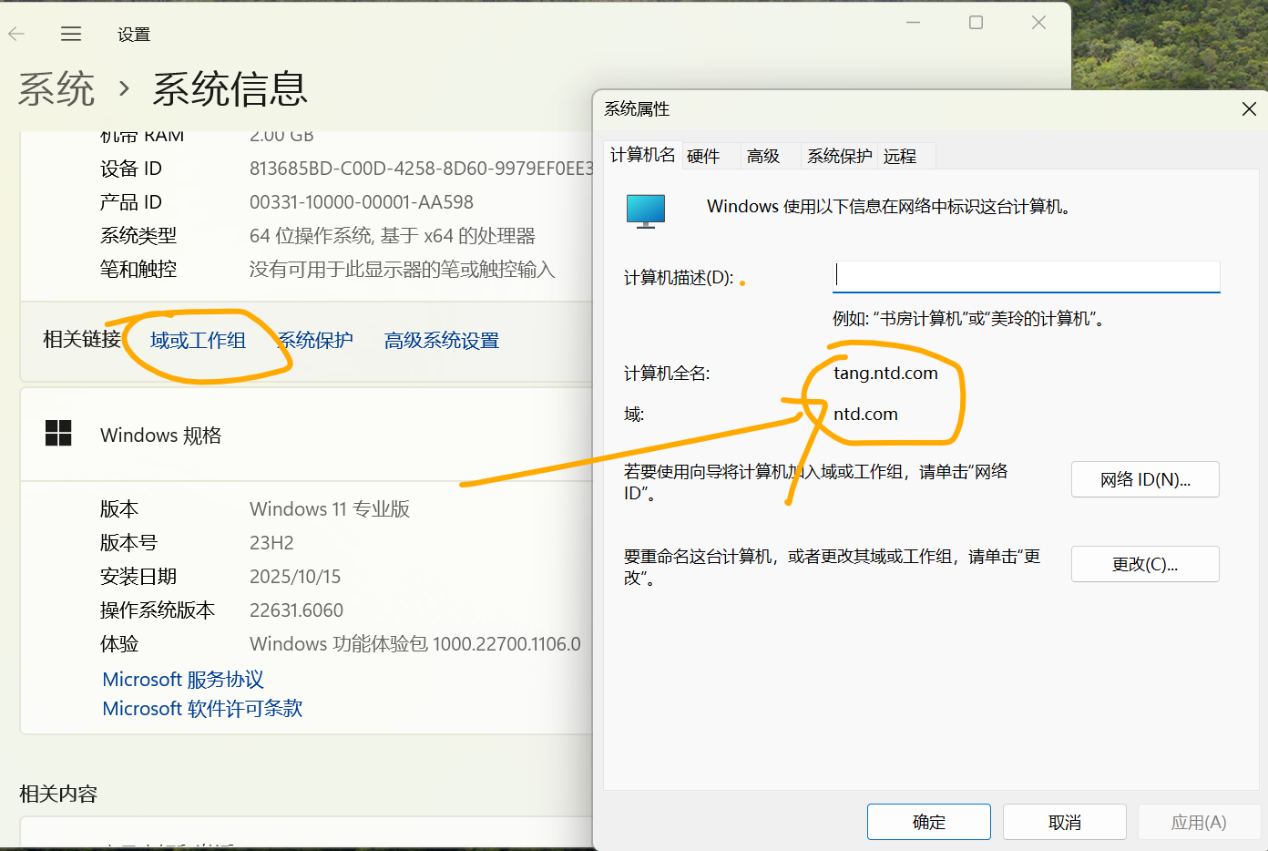Click the Windows 规格 section header

click(161, 435)
